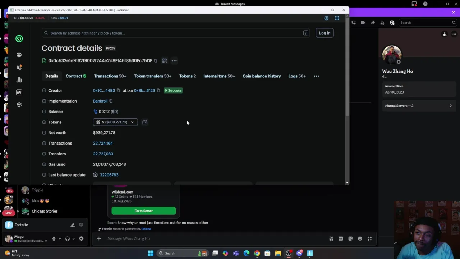Open Google Chrome from the taskbar
Screen dimensions: 460x259
pyautogui.click(x=257, y=253)
